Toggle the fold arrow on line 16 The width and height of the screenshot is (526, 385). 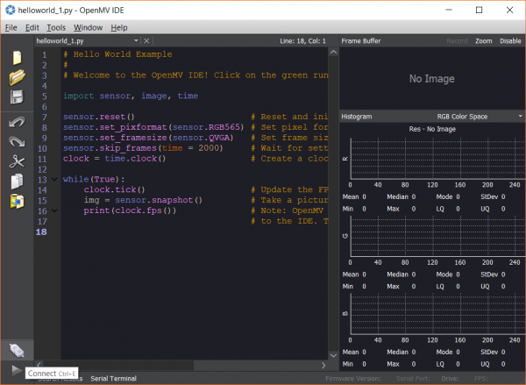54,210
